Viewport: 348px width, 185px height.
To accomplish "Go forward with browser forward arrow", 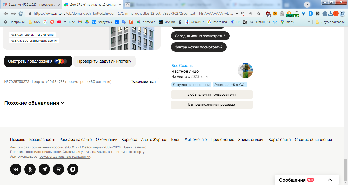I will (x=13, y=13).
